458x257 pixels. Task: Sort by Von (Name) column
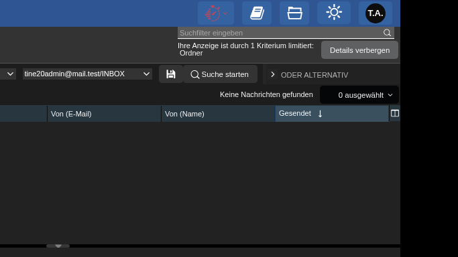[x=218, y=114]
